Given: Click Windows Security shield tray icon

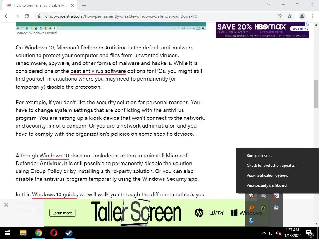Looking at the screenshot, I should (x=251, y=196).
